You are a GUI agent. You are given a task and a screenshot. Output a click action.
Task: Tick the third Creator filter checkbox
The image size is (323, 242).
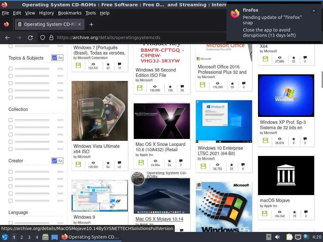[10, 186]
